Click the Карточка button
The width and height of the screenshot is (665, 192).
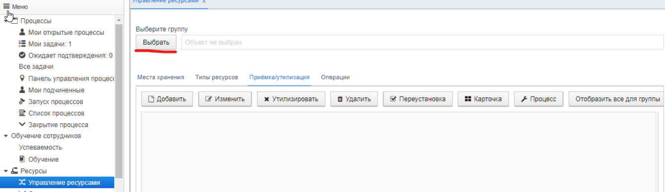(x=483, y=99)
